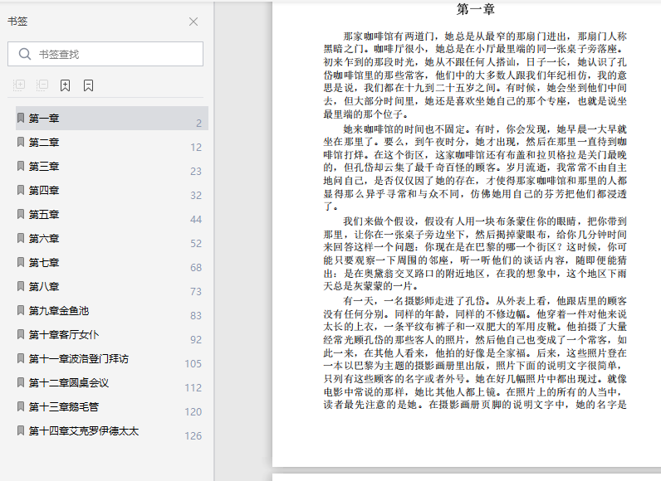Click page number 44 in bookmark list
Screen dimensions: 661x481
coord(196,219)
